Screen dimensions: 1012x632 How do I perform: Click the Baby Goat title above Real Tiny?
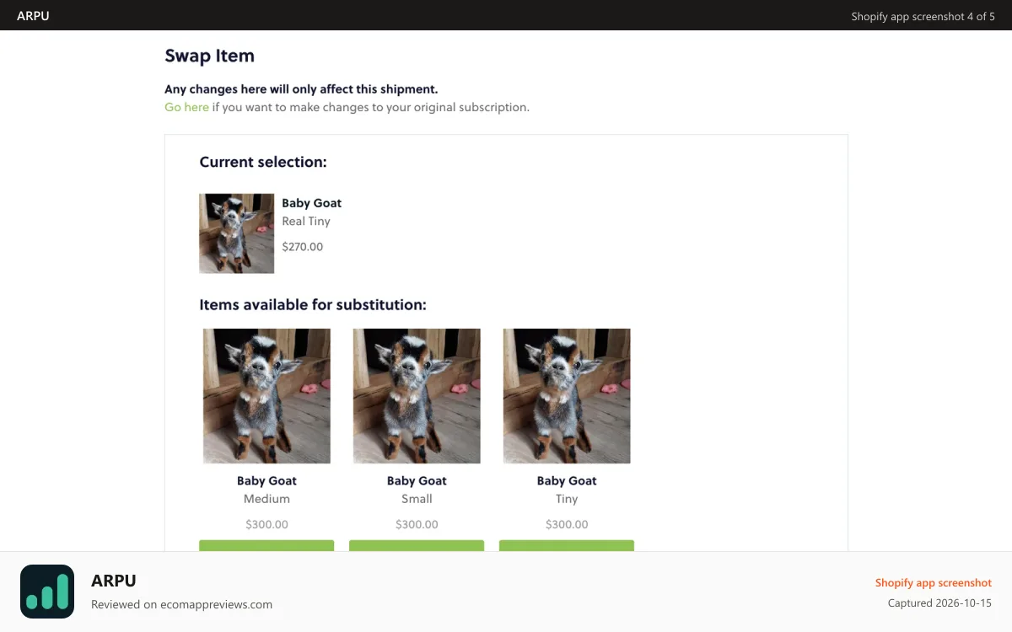click(312, 203)
